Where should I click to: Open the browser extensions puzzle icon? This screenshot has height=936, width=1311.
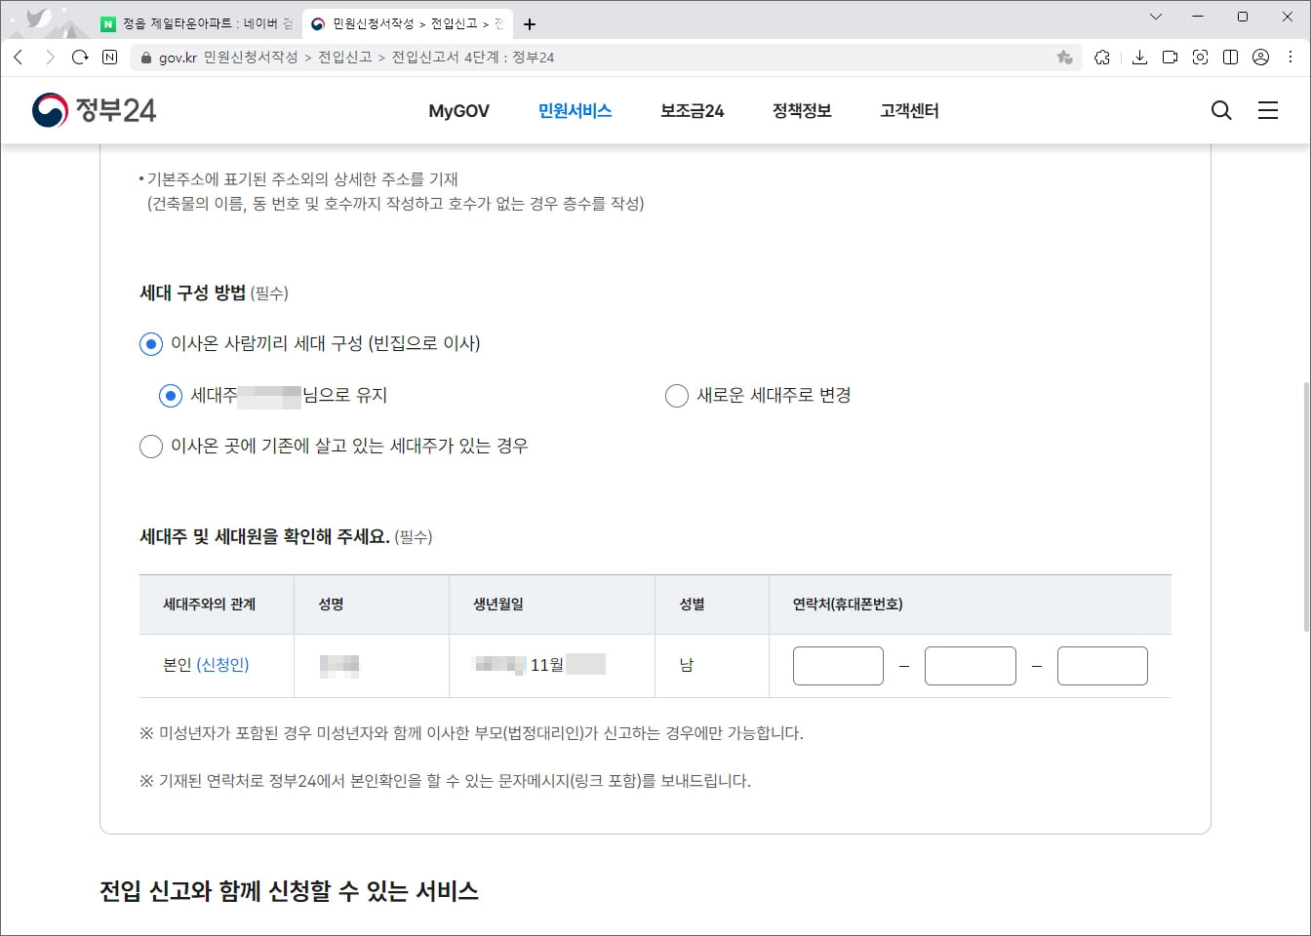click(x=1102, y=58)
